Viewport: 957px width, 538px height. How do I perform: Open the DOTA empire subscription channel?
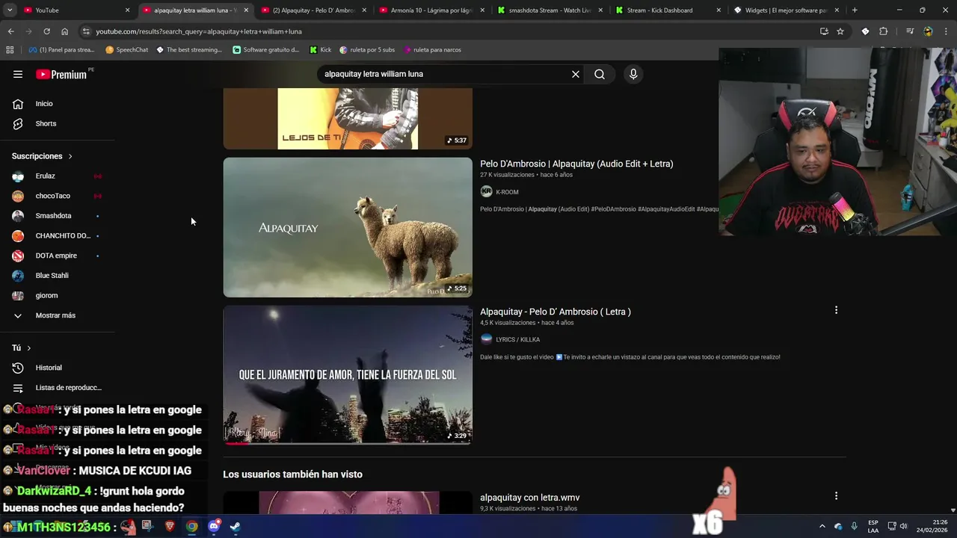(x=58, y=256)
